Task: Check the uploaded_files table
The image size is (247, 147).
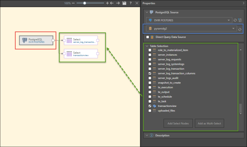Action: [x=150, y=111]
